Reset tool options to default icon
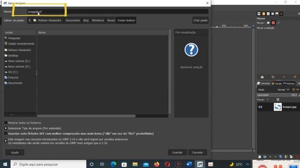The width and height of the screenshot is (300, 168). [x=295, y=77]
